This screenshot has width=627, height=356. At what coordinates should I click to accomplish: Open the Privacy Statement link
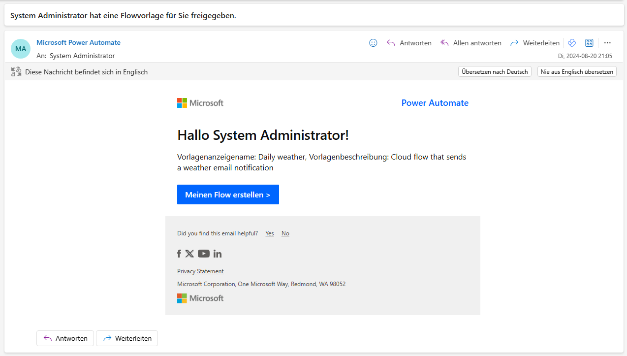(x=200, y=271)
